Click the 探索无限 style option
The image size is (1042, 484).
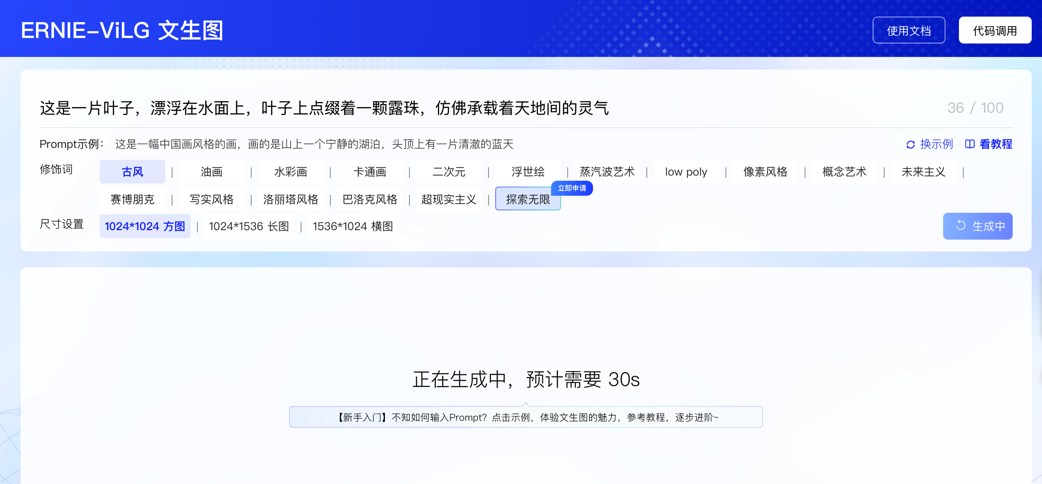point(527,199)
